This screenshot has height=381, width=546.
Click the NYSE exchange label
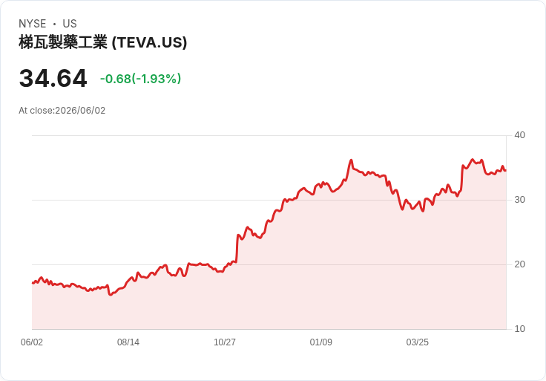(x=33, y=24)
